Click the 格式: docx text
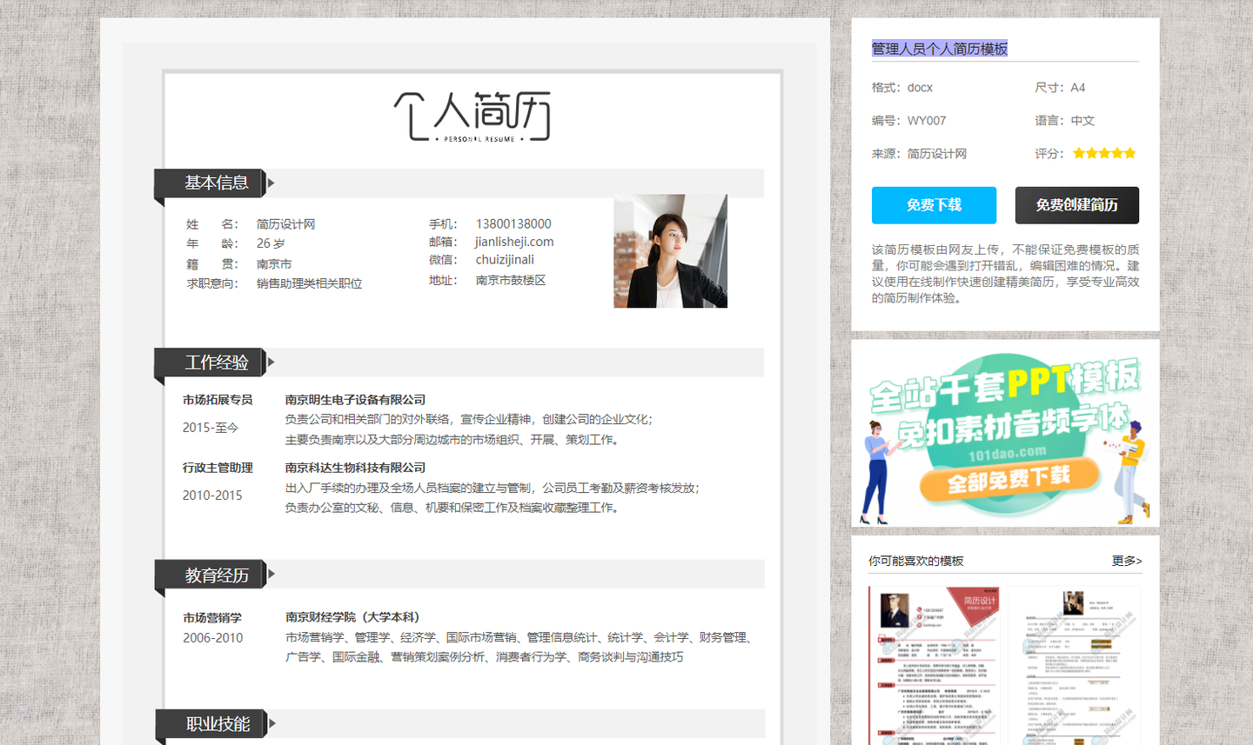This screenshot has width=1253, height=745. pos(902,88)
